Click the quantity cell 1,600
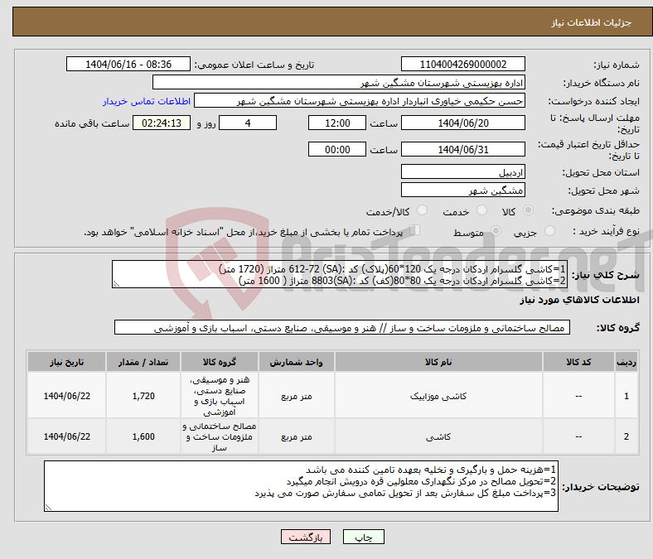 tap(143, 436)
